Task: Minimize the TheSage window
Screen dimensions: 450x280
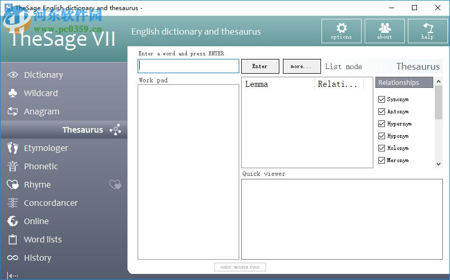Action: 392,8
